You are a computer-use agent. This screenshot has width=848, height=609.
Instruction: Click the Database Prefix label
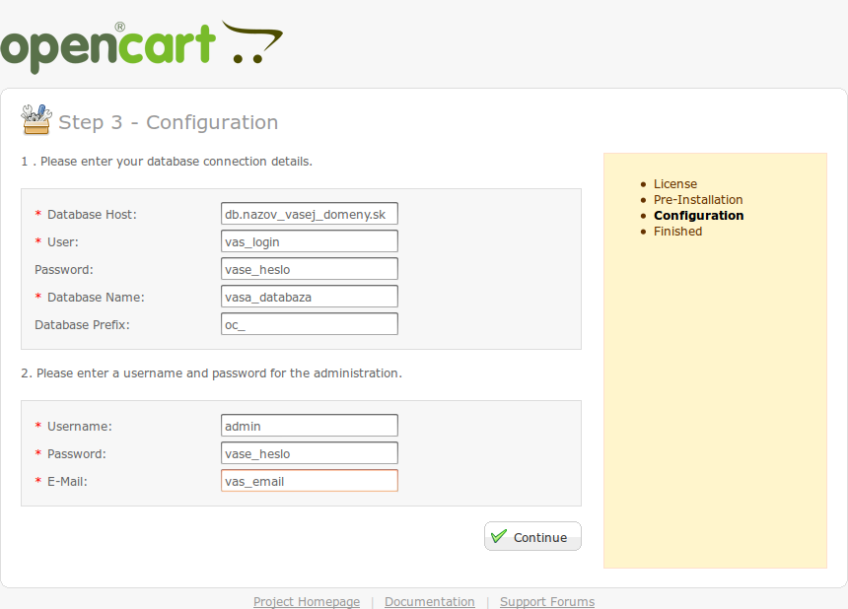point(82,325)
